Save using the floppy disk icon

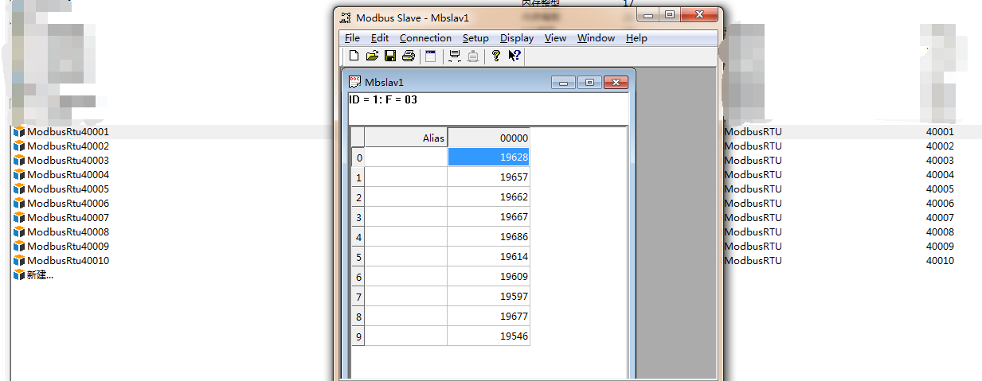pos(390,56)
